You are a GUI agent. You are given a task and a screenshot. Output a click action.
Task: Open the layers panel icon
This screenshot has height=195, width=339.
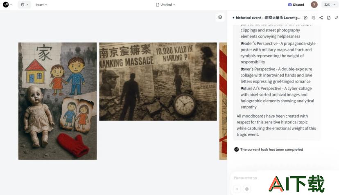pos(220,17)
